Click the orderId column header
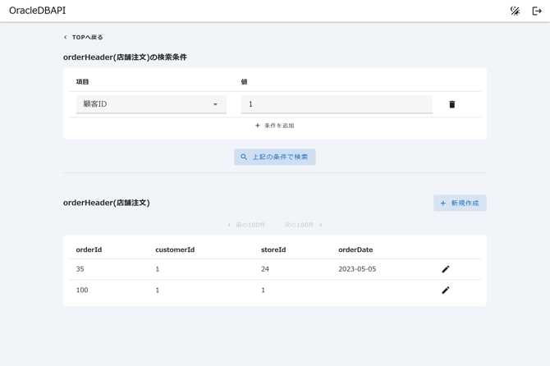 89,249
